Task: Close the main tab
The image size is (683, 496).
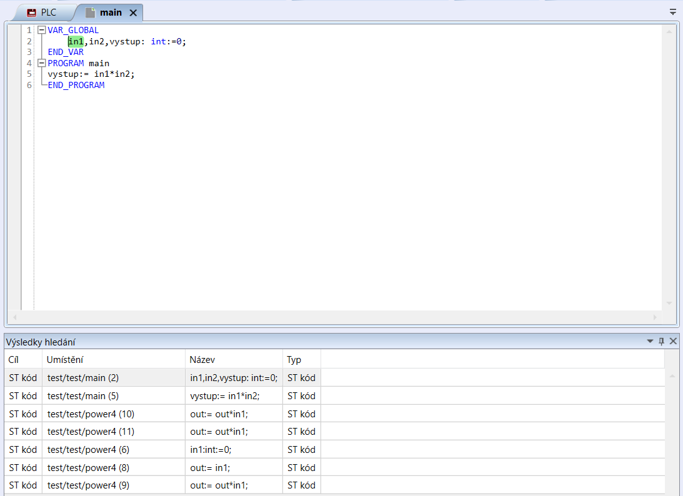Action: point(133,13)
